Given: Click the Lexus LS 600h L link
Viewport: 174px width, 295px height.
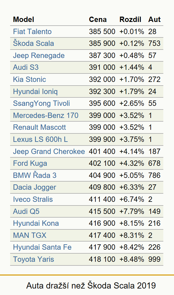Looking at the screenshot, I should [40, 139].
